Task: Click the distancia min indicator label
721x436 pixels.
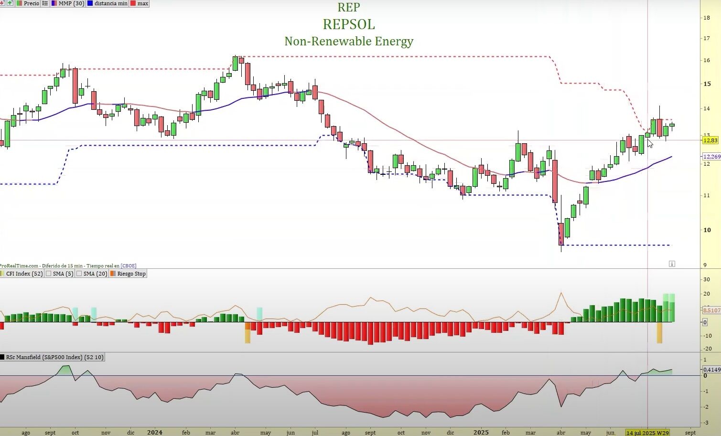Action: pyautogui.click(x=108, y=3)
